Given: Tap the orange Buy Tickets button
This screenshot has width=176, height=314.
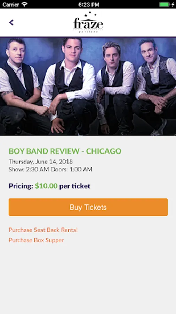Looking at the screenshot, I should pyautogui.click(x=88, y=207).
